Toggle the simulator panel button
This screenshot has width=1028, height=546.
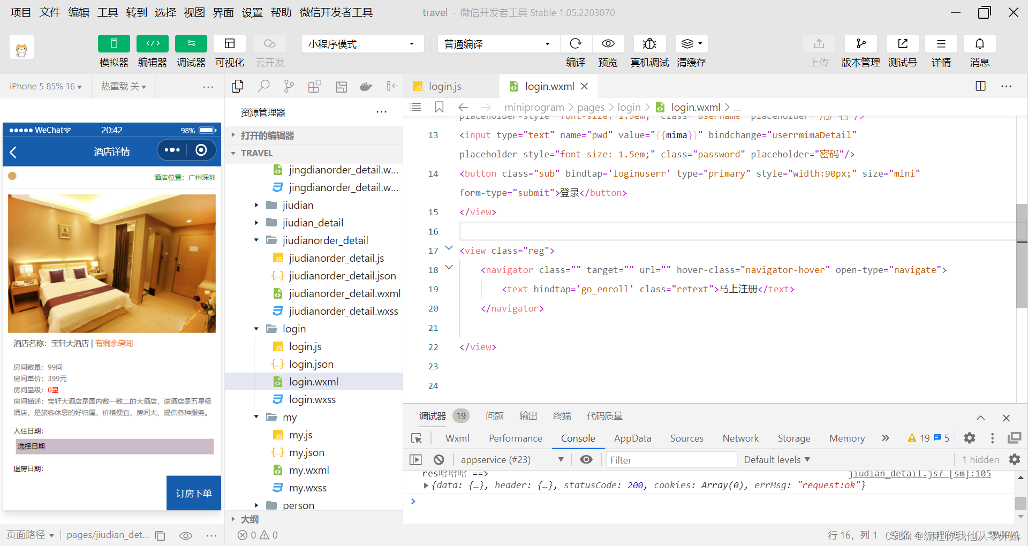point(114,44)
